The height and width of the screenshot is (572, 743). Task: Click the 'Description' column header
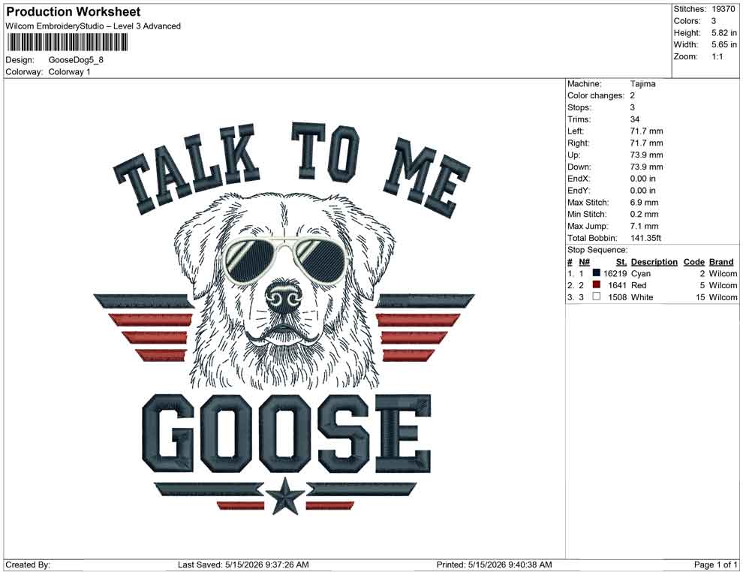[x=654, y=262]
